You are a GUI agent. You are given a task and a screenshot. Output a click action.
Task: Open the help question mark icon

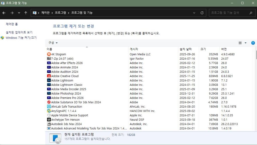pos(253,43)
